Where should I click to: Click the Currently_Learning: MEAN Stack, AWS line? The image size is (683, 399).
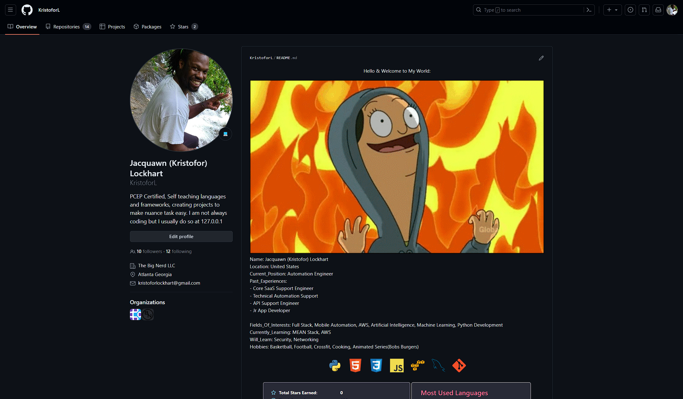click(290, 332)
